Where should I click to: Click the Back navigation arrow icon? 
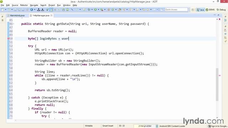pos(144,10)
